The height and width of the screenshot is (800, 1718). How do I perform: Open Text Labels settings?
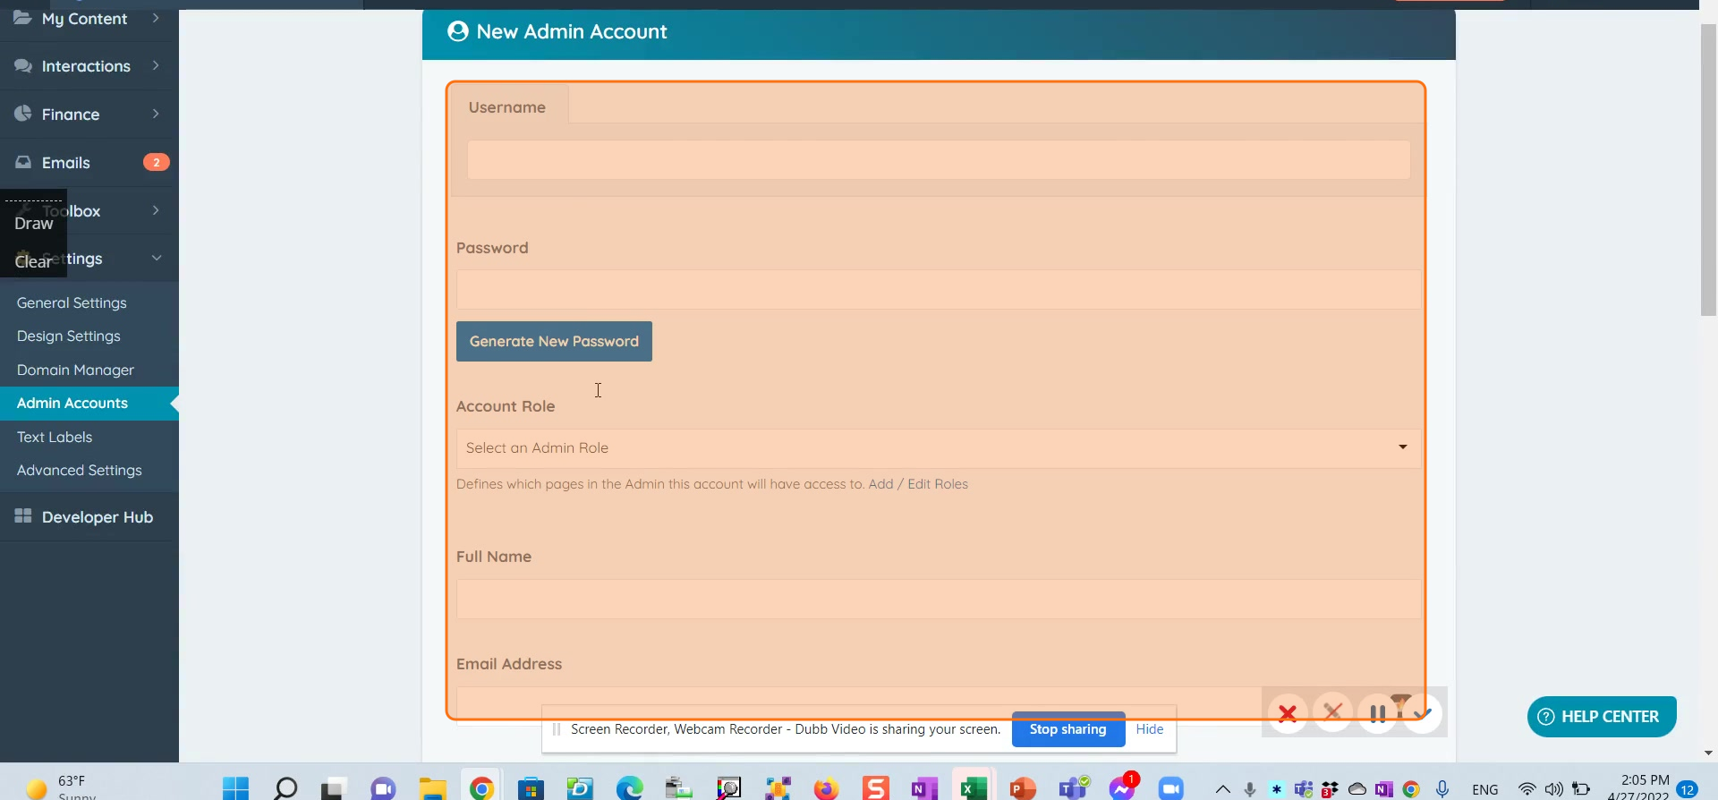55,437
